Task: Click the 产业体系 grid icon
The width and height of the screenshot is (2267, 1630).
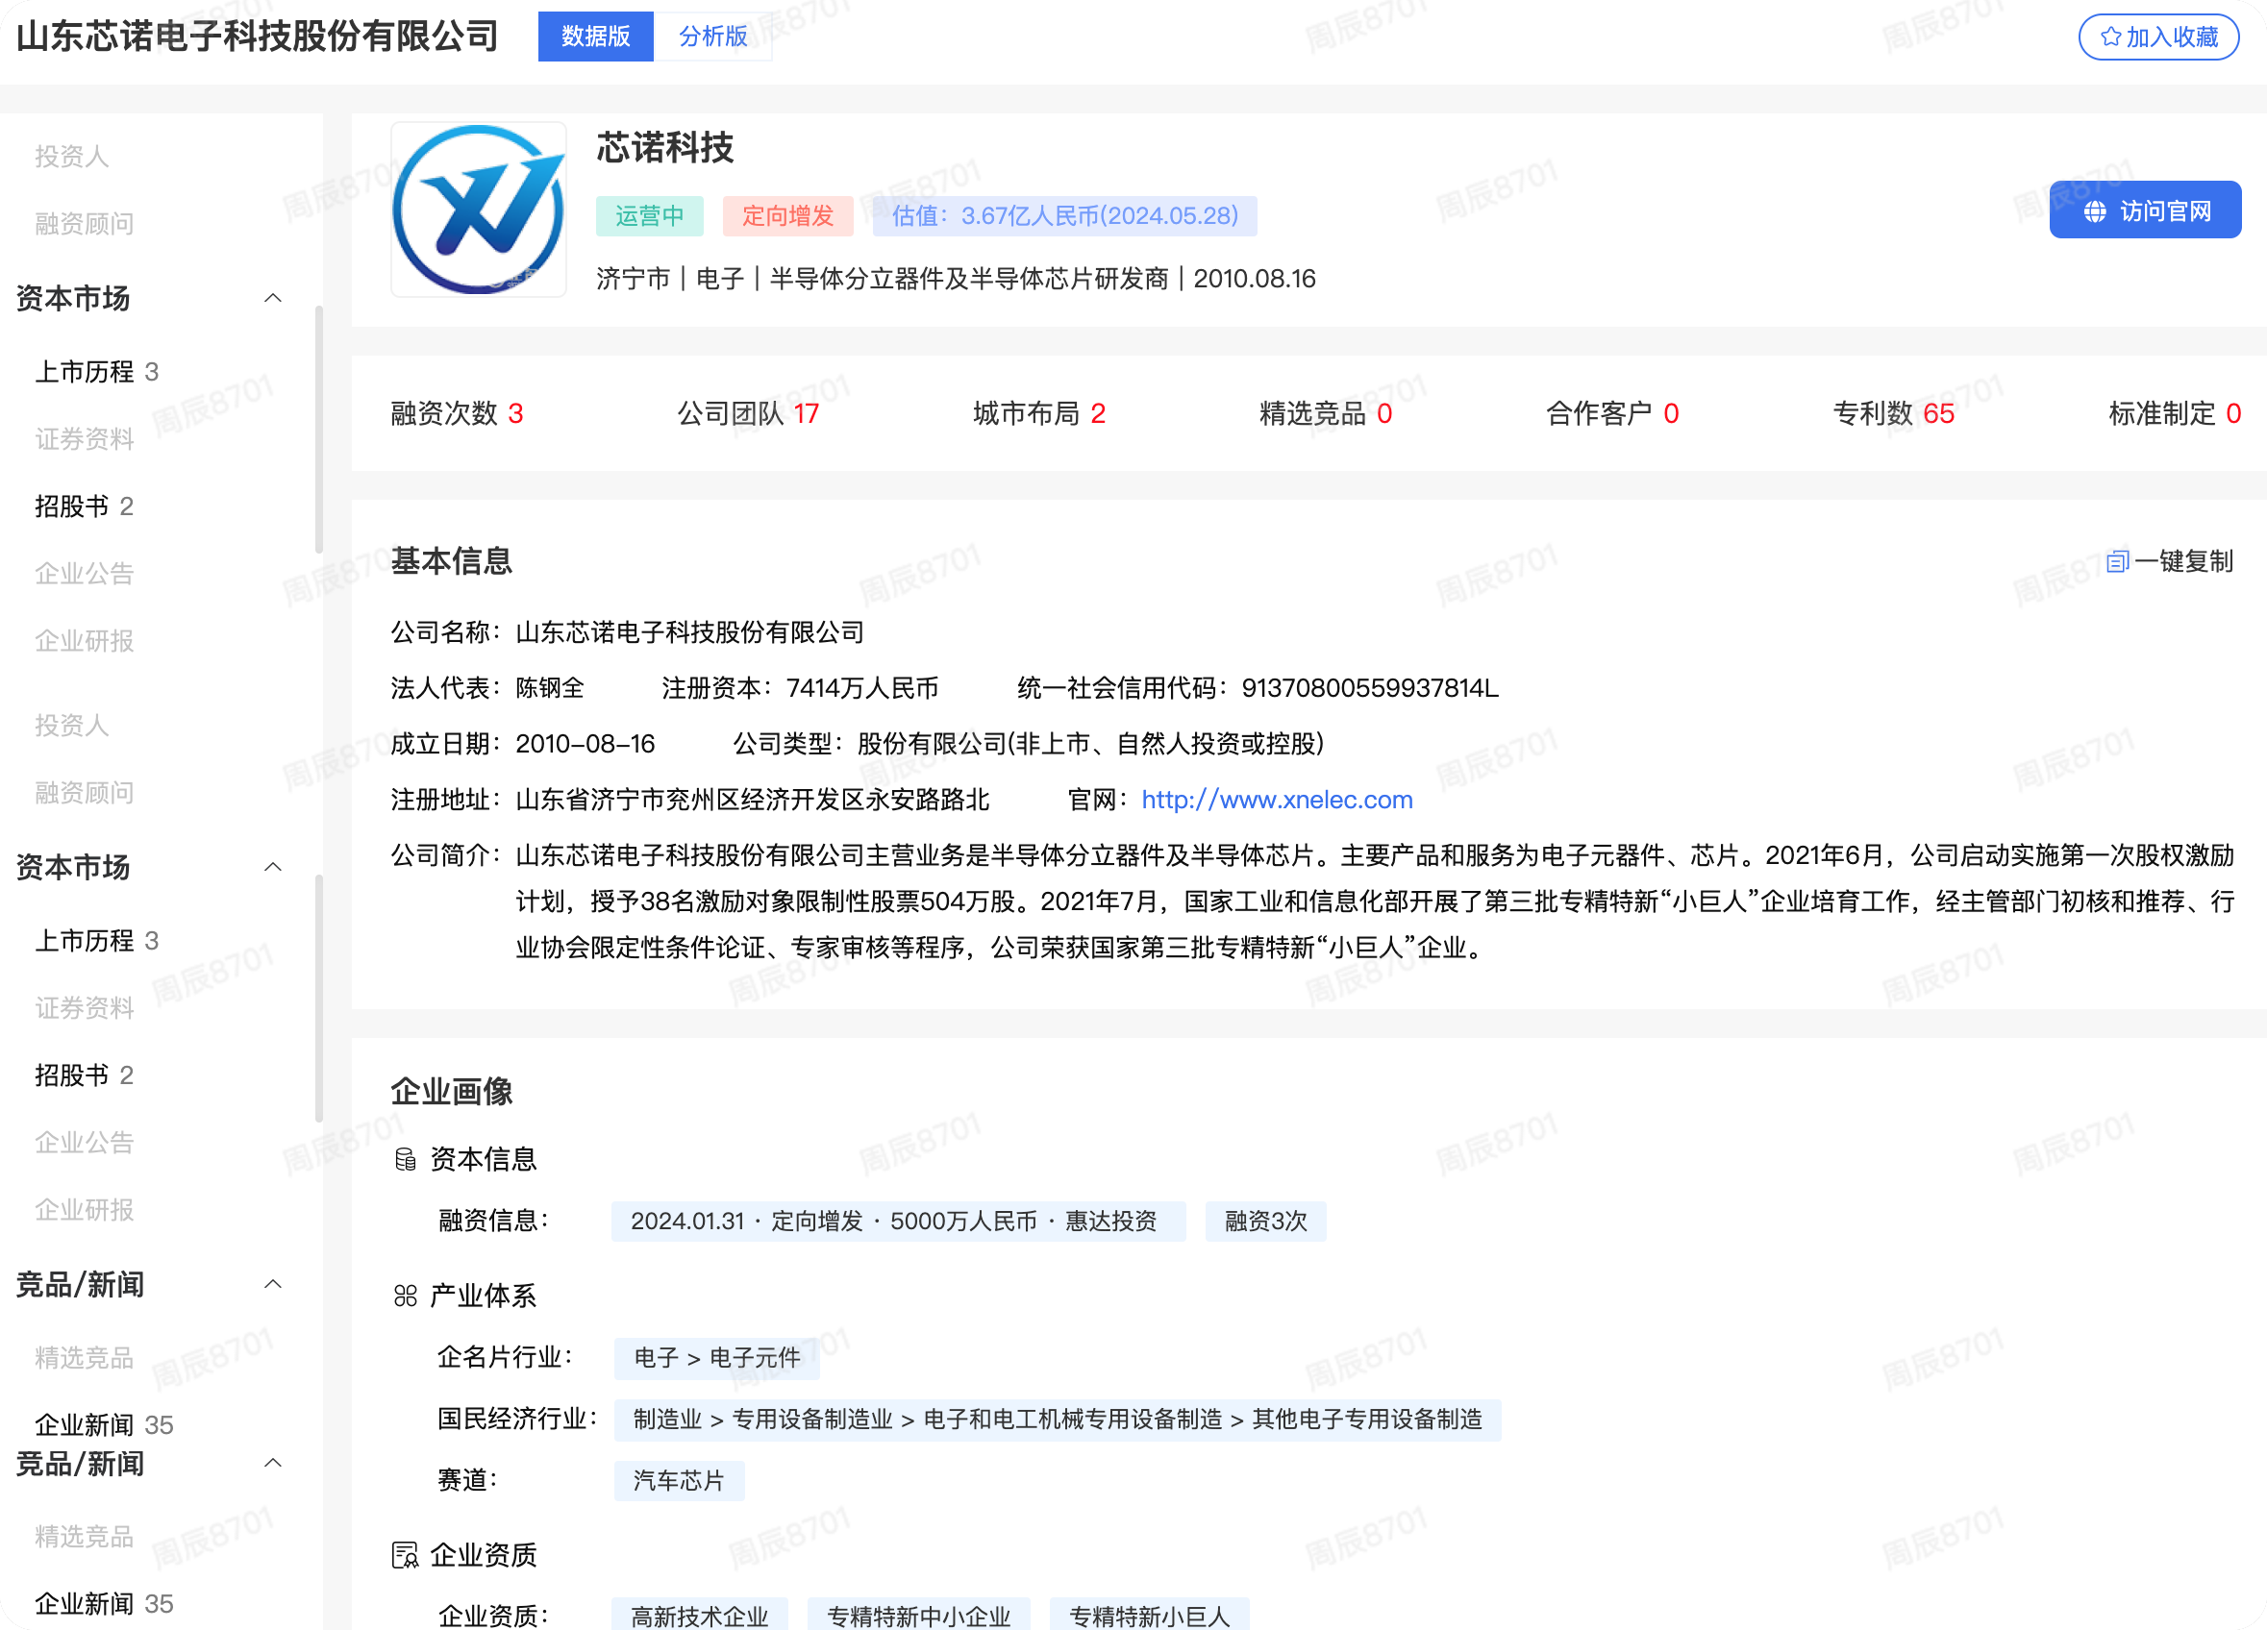Action: tap(405, 1297)
